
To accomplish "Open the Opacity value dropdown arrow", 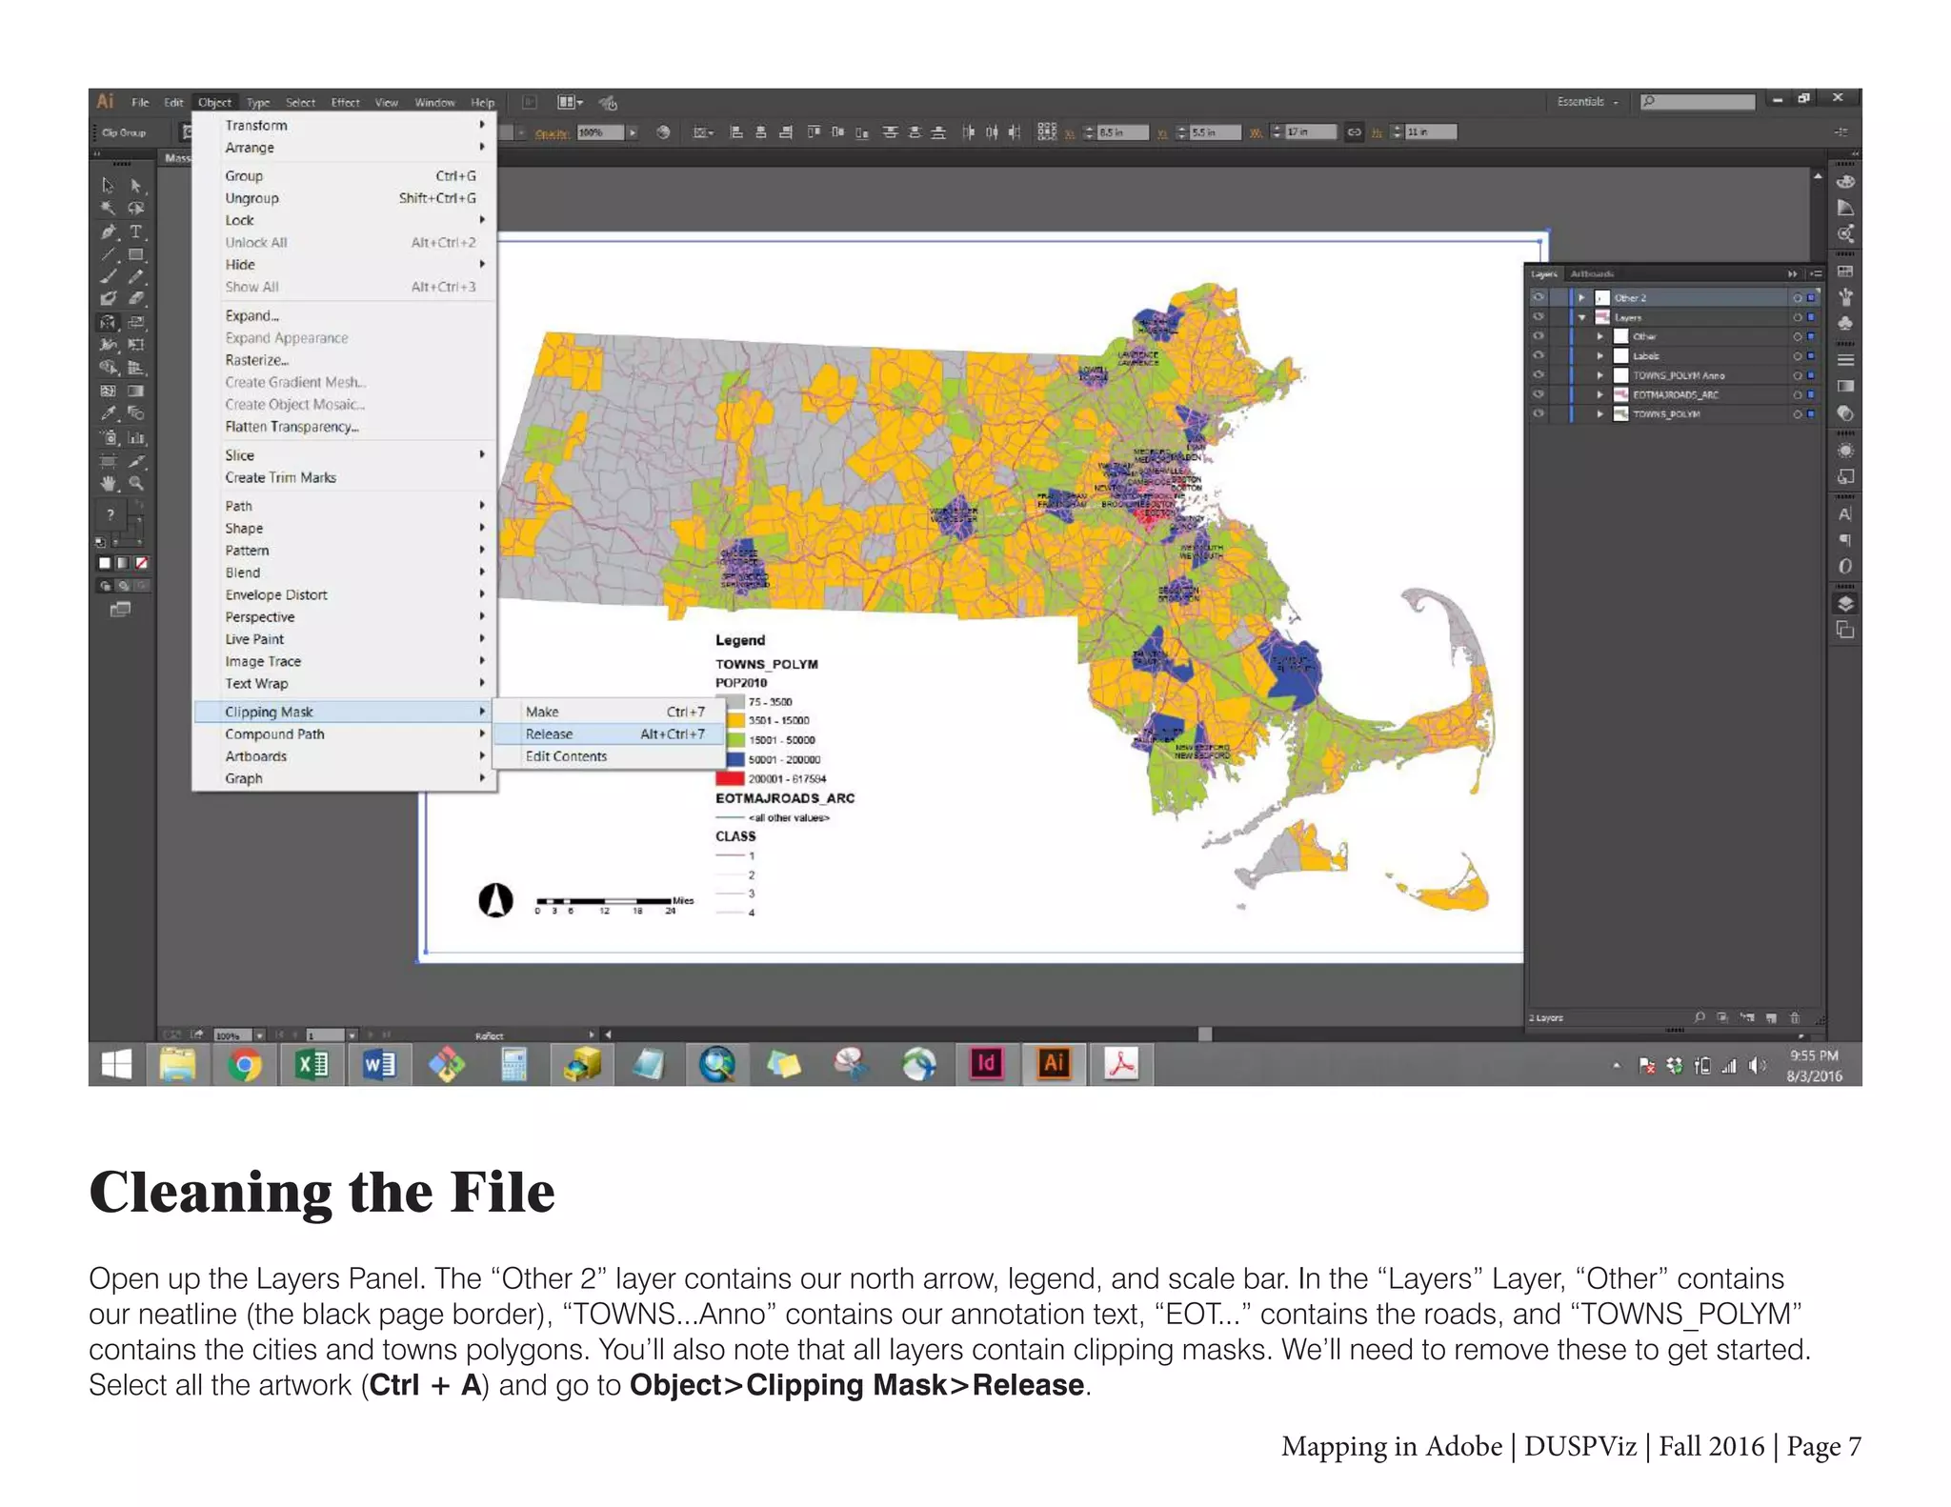I will pos(632,132).
